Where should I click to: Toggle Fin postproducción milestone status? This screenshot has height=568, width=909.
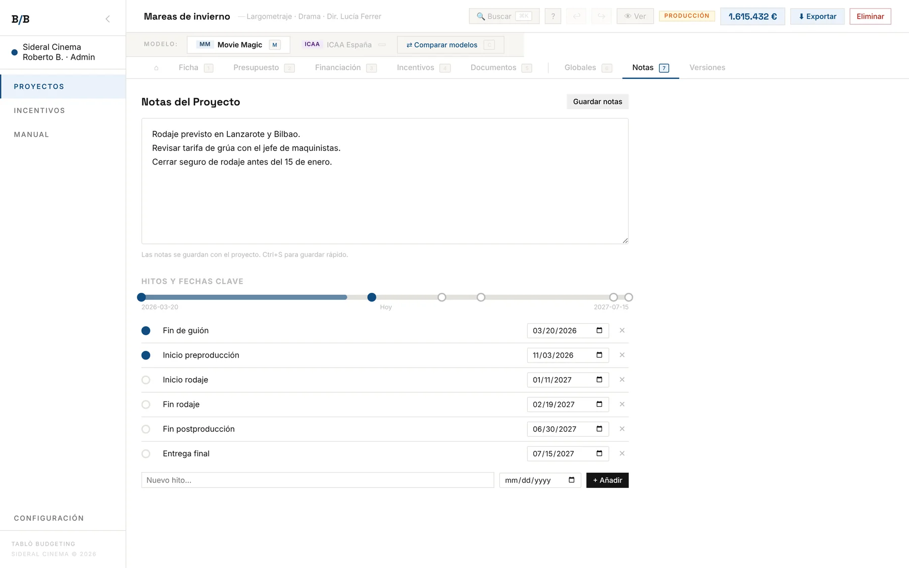click(146, 429)
